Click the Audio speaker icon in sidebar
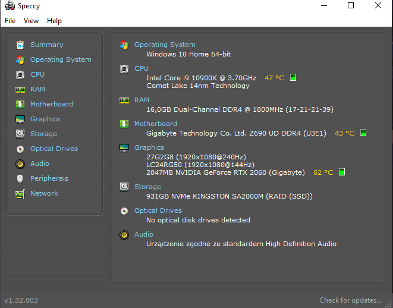This screenshot has height=308, width=393. [20, 164]
